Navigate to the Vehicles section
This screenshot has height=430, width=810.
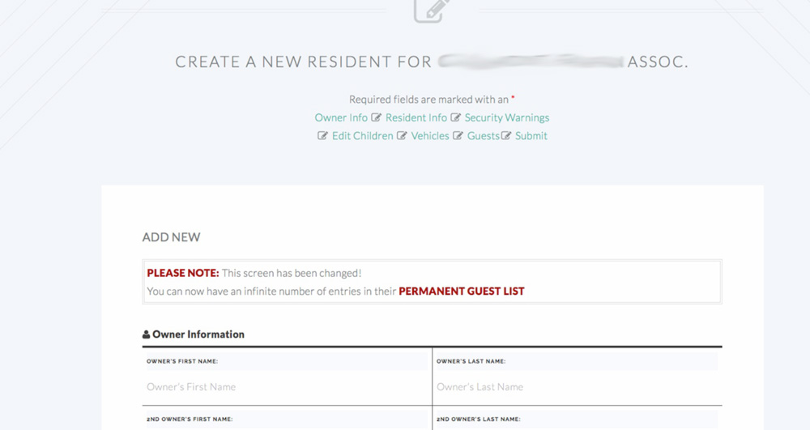430,136
